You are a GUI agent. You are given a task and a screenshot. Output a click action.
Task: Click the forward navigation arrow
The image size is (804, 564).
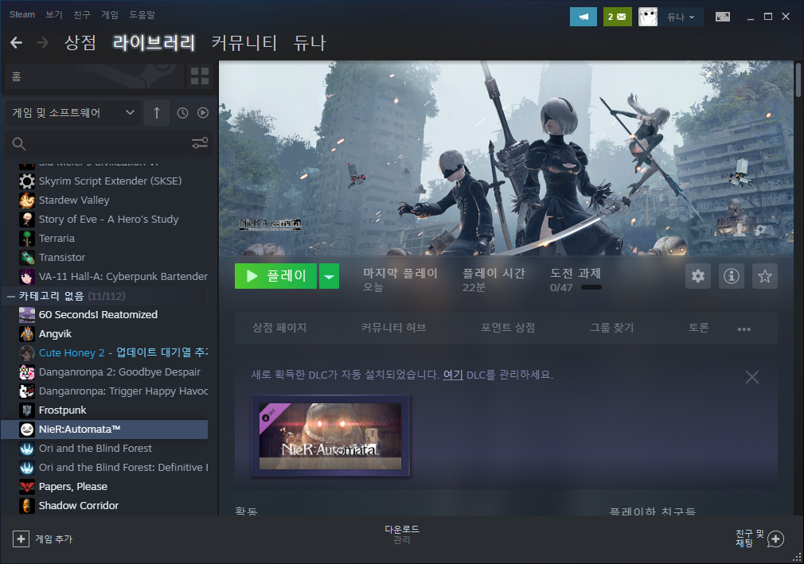click(x=42, y=42)
